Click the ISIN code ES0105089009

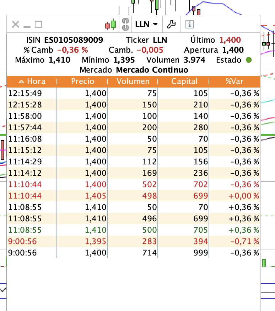74,40
